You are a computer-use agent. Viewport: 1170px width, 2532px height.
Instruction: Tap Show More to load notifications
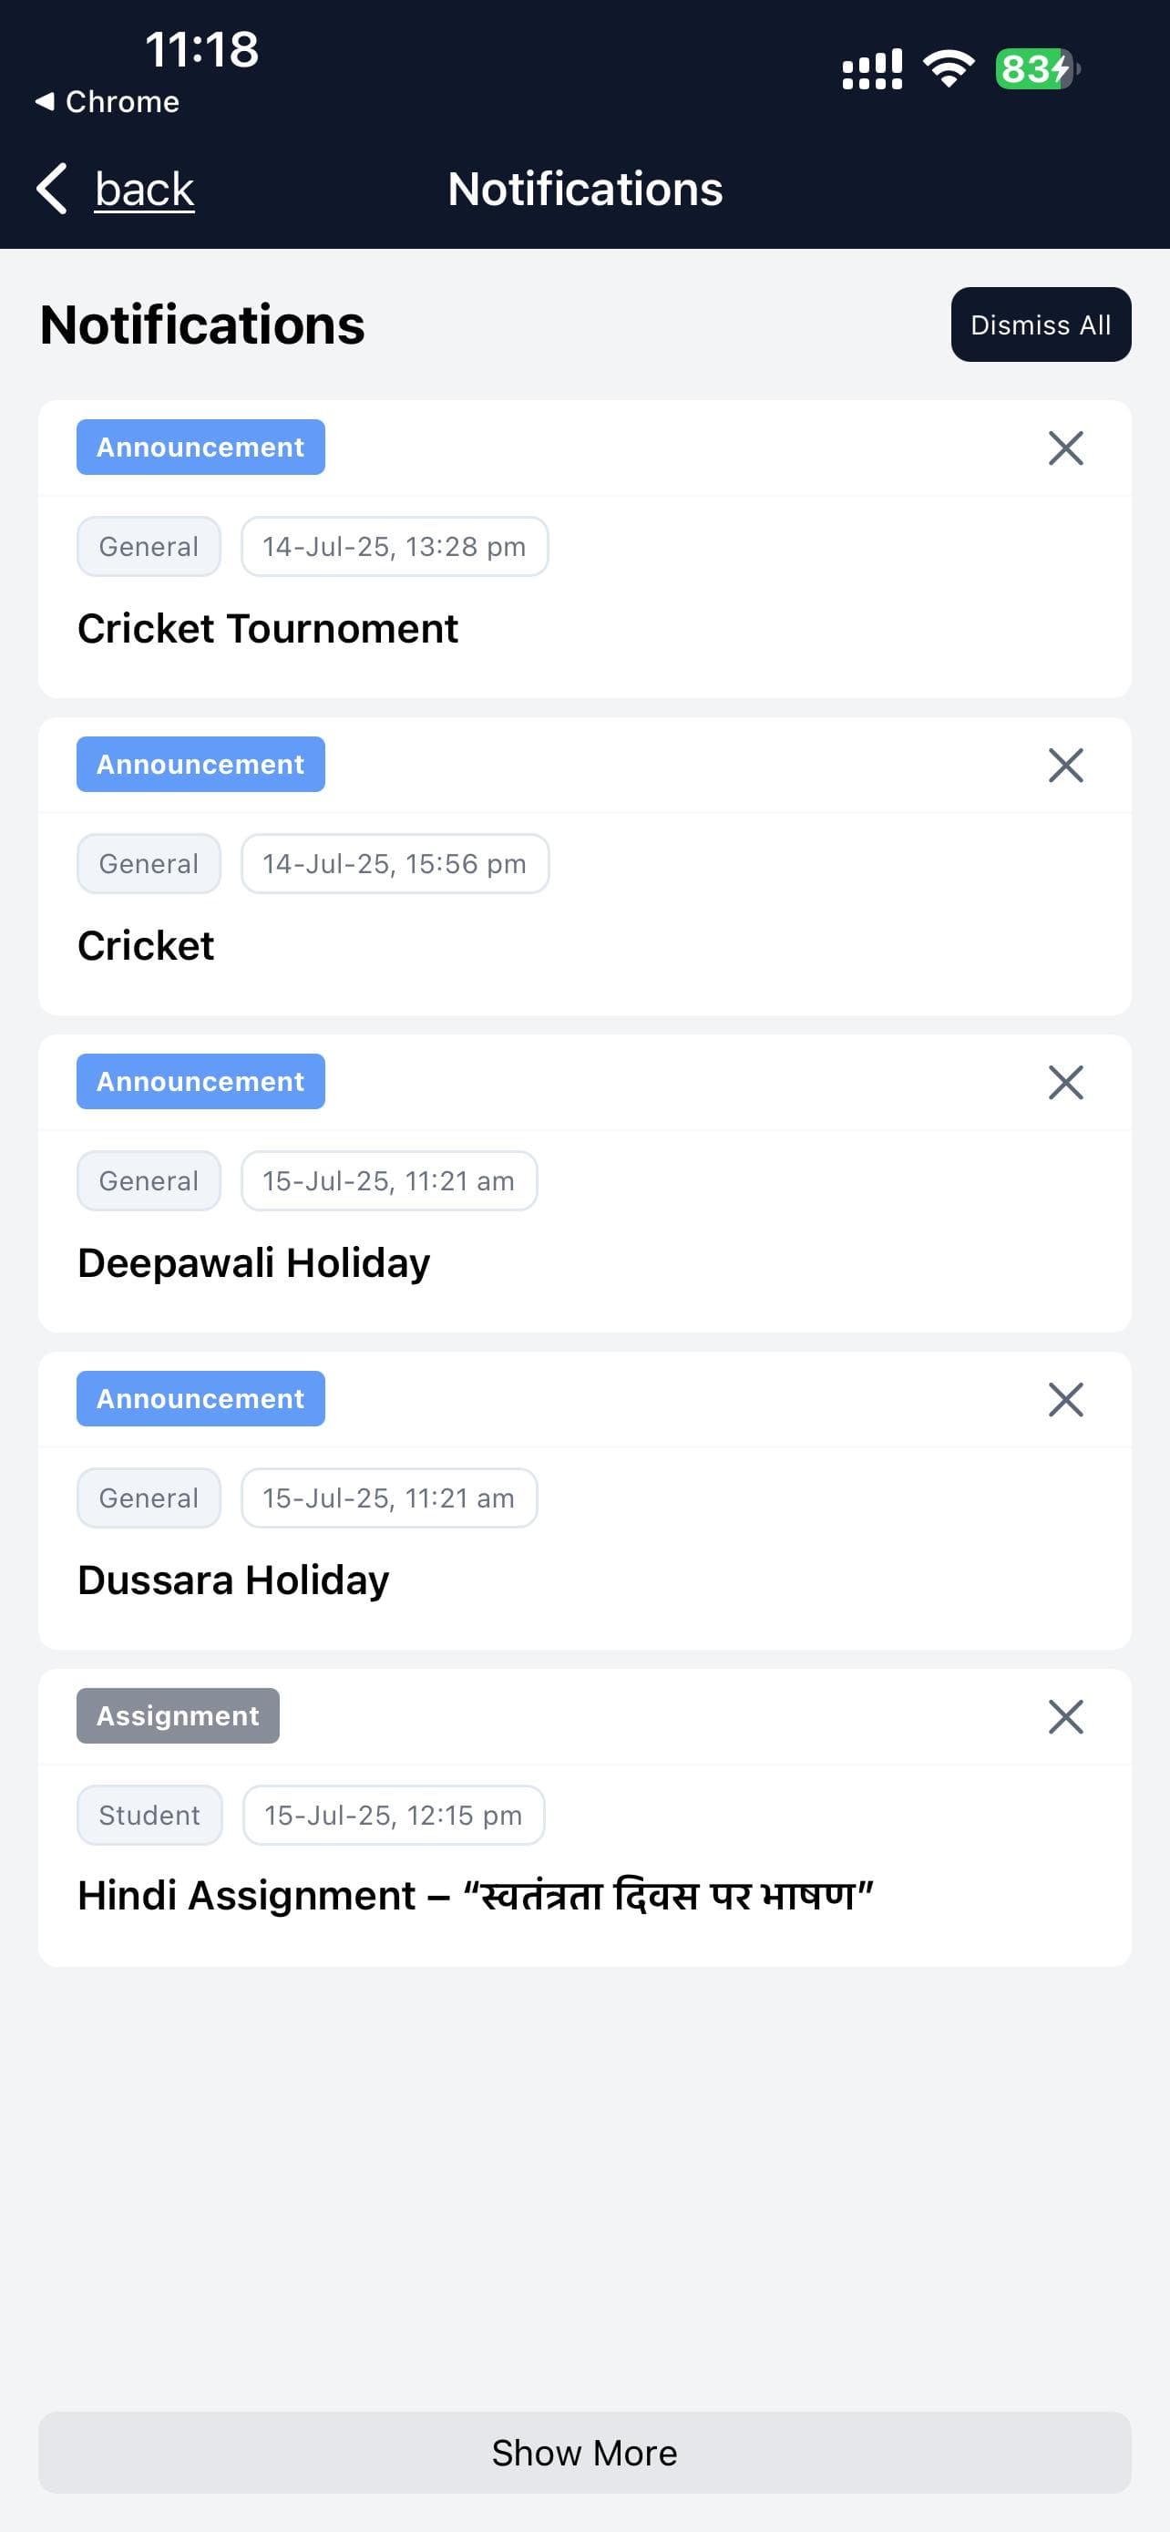584,2453
